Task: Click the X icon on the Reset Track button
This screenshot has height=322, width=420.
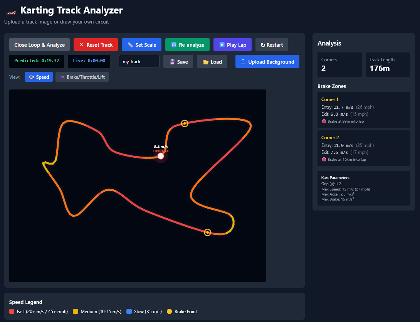Action: [82, 44]
